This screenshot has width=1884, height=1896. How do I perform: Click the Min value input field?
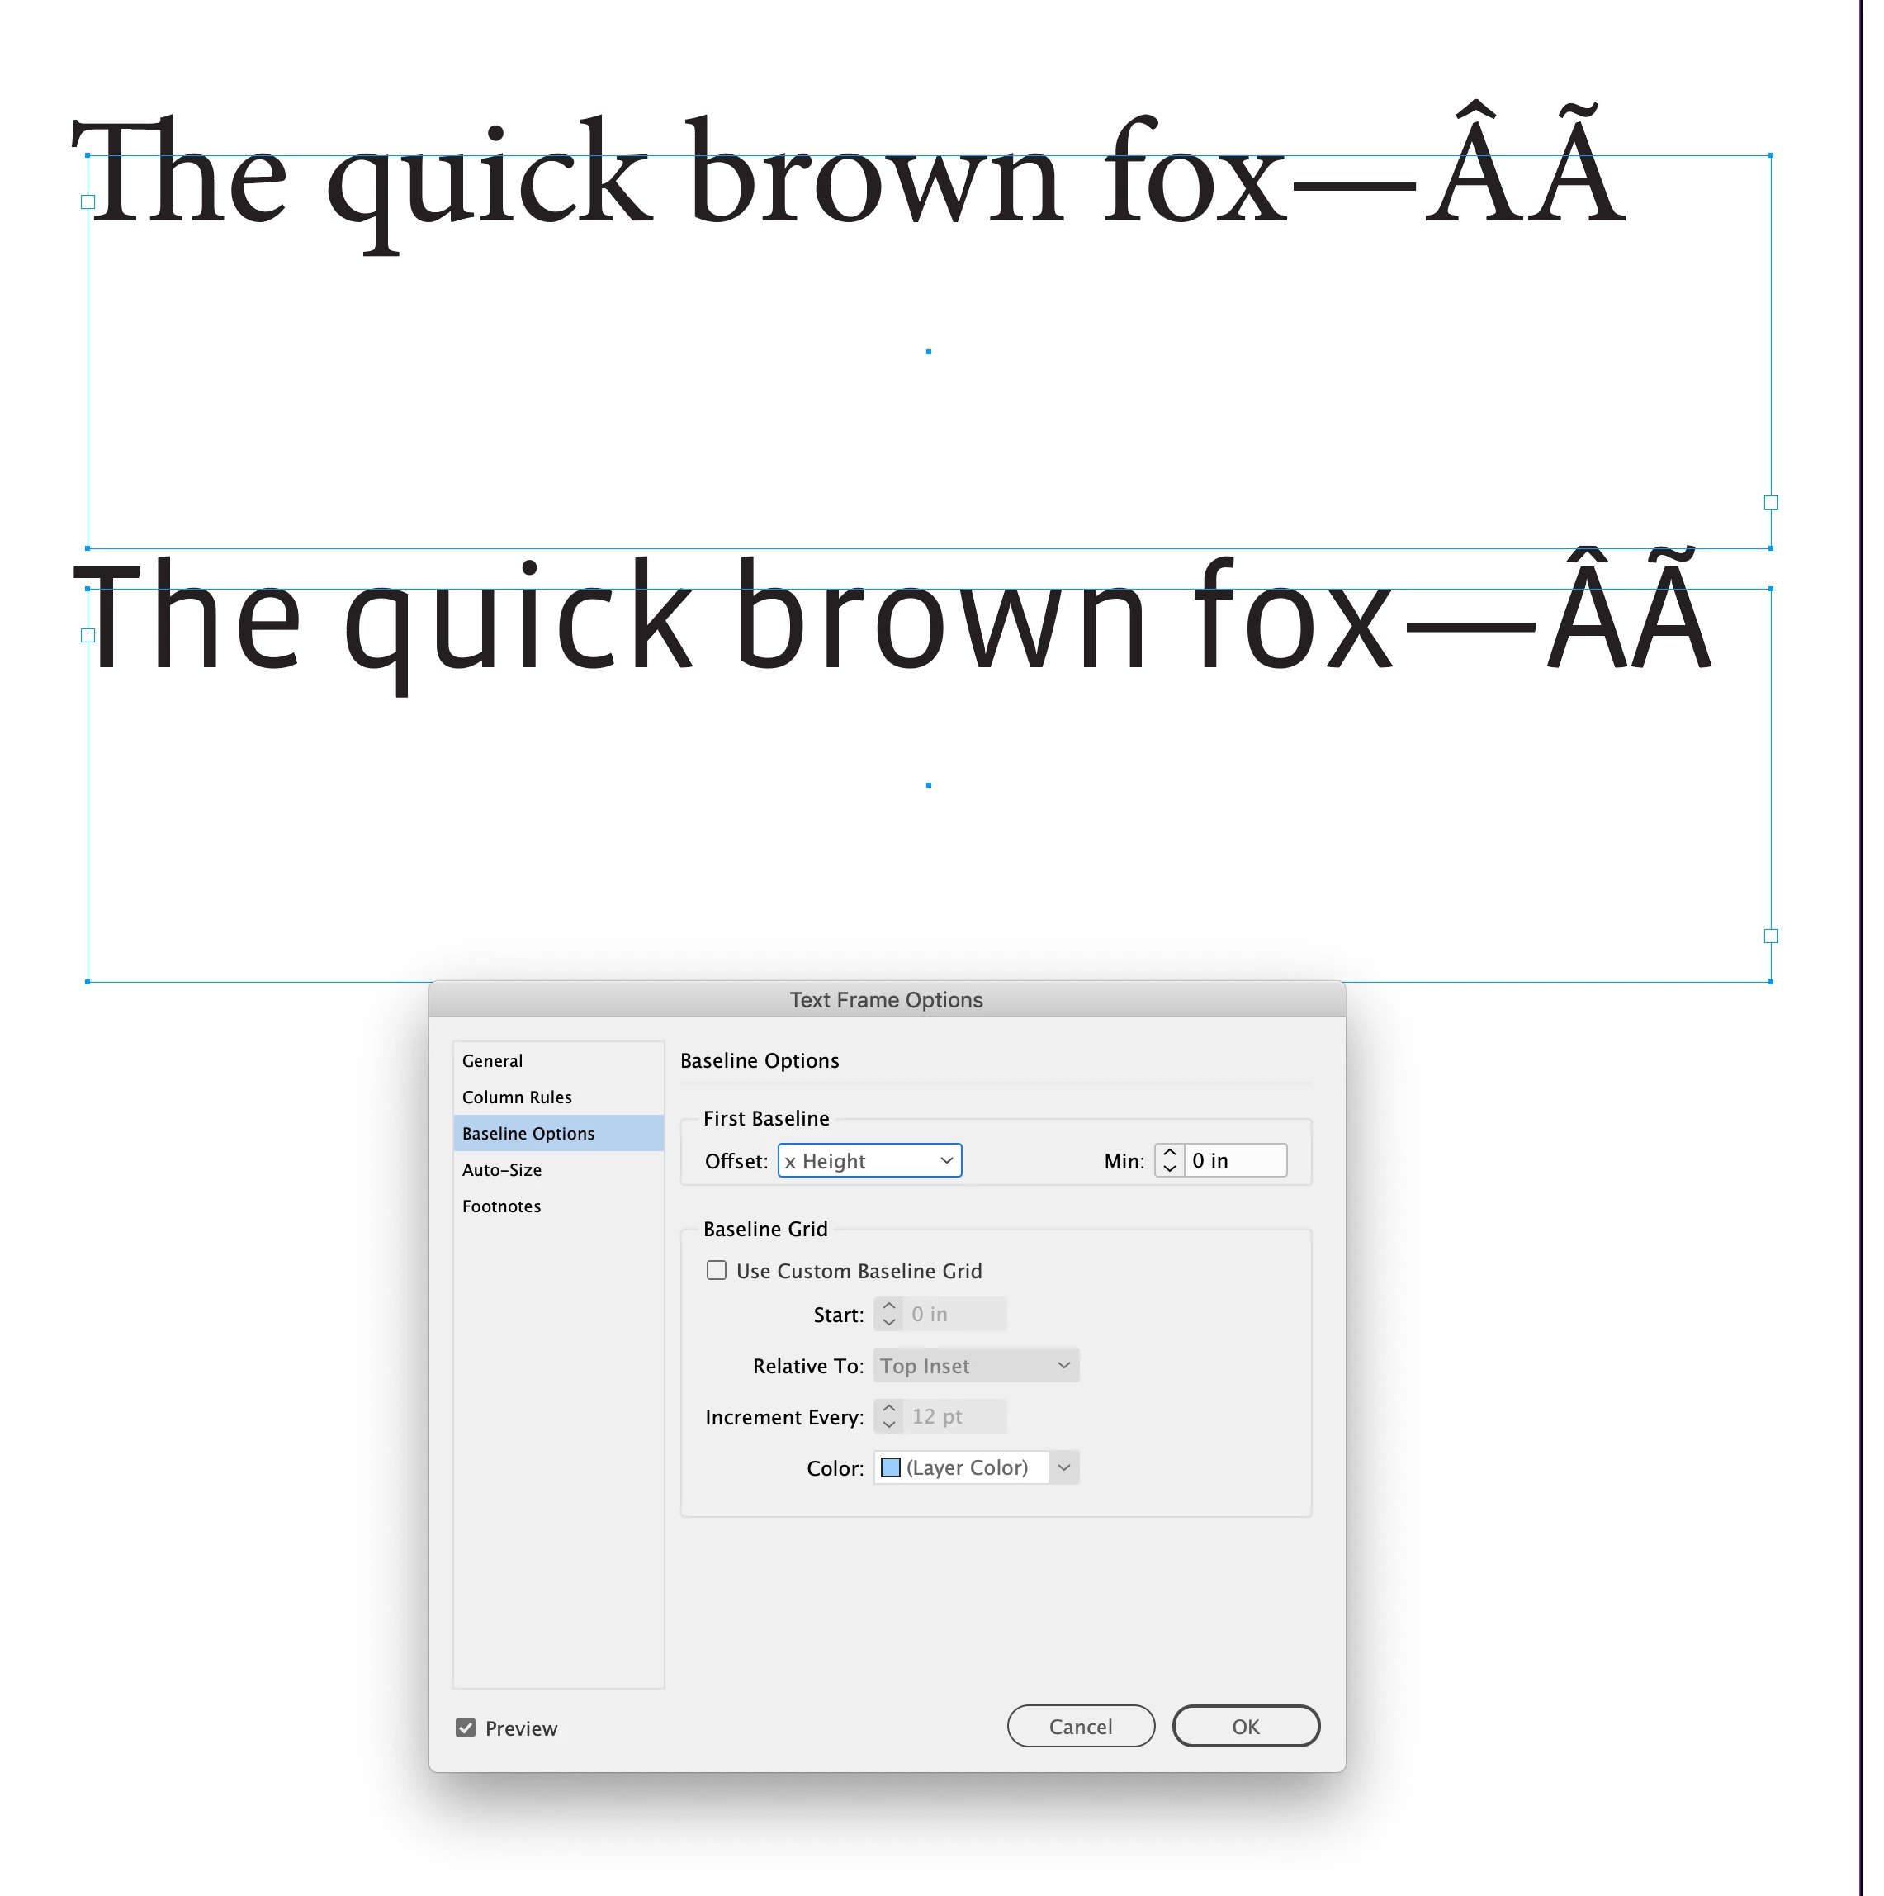click(1233, 1161)
